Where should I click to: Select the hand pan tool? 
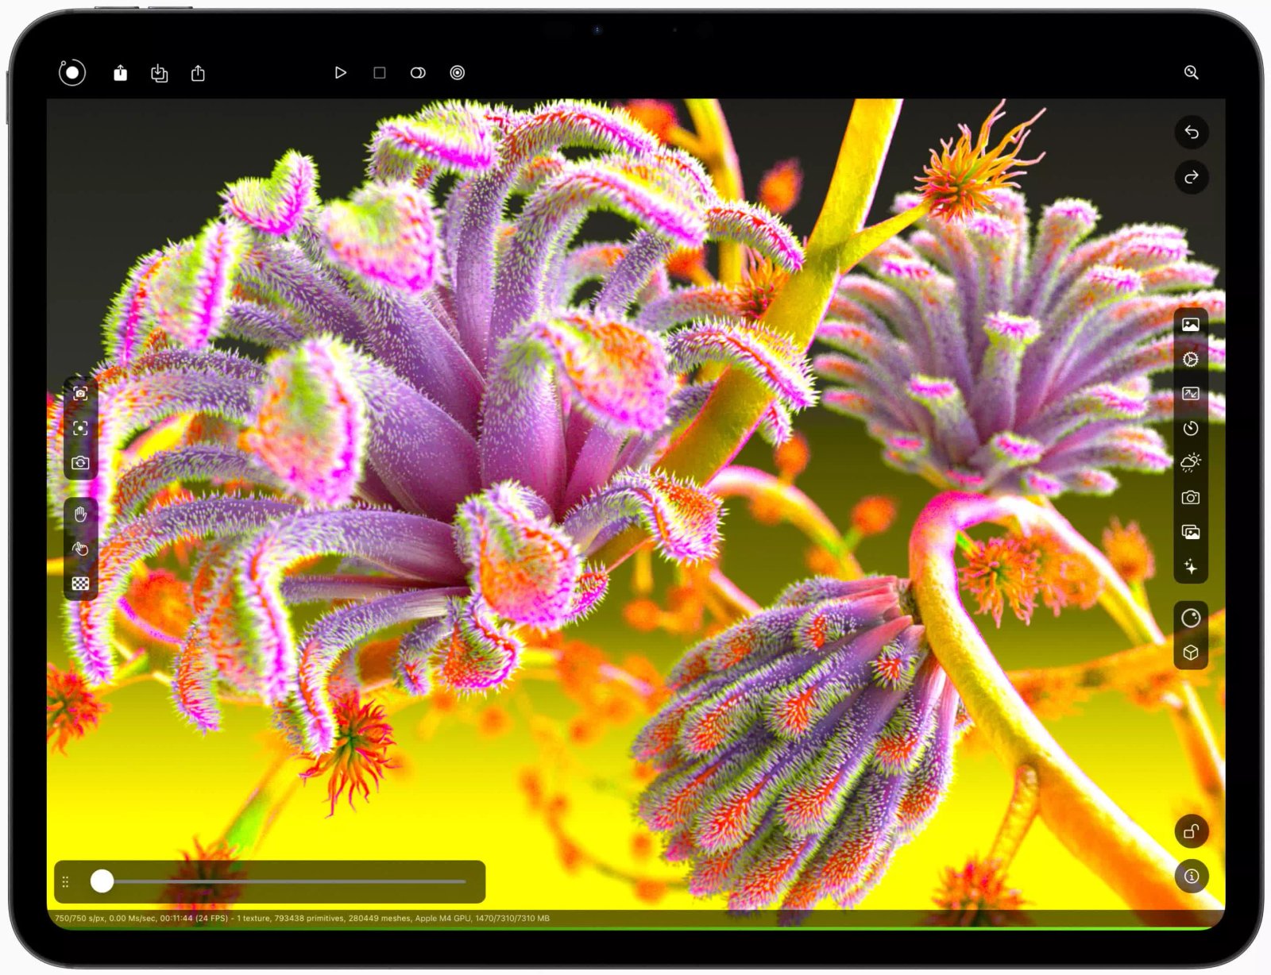pyautogui.click(x=79, y=514)
